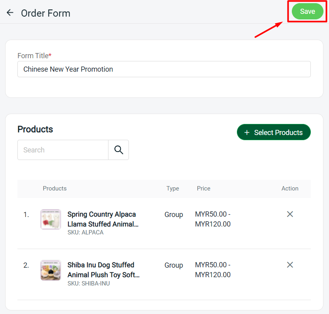Open the Shiba Inu product thumbnail
The height and width of the screenshot is (314, 329).
click(x=51, y=270)
